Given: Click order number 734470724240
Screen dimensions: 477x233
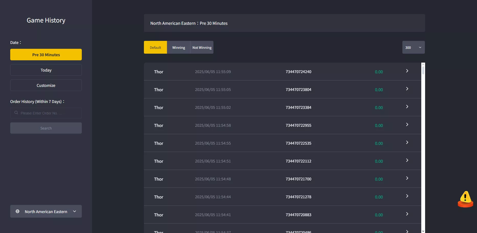Looking at the screenshot, I should click(299, 72).
